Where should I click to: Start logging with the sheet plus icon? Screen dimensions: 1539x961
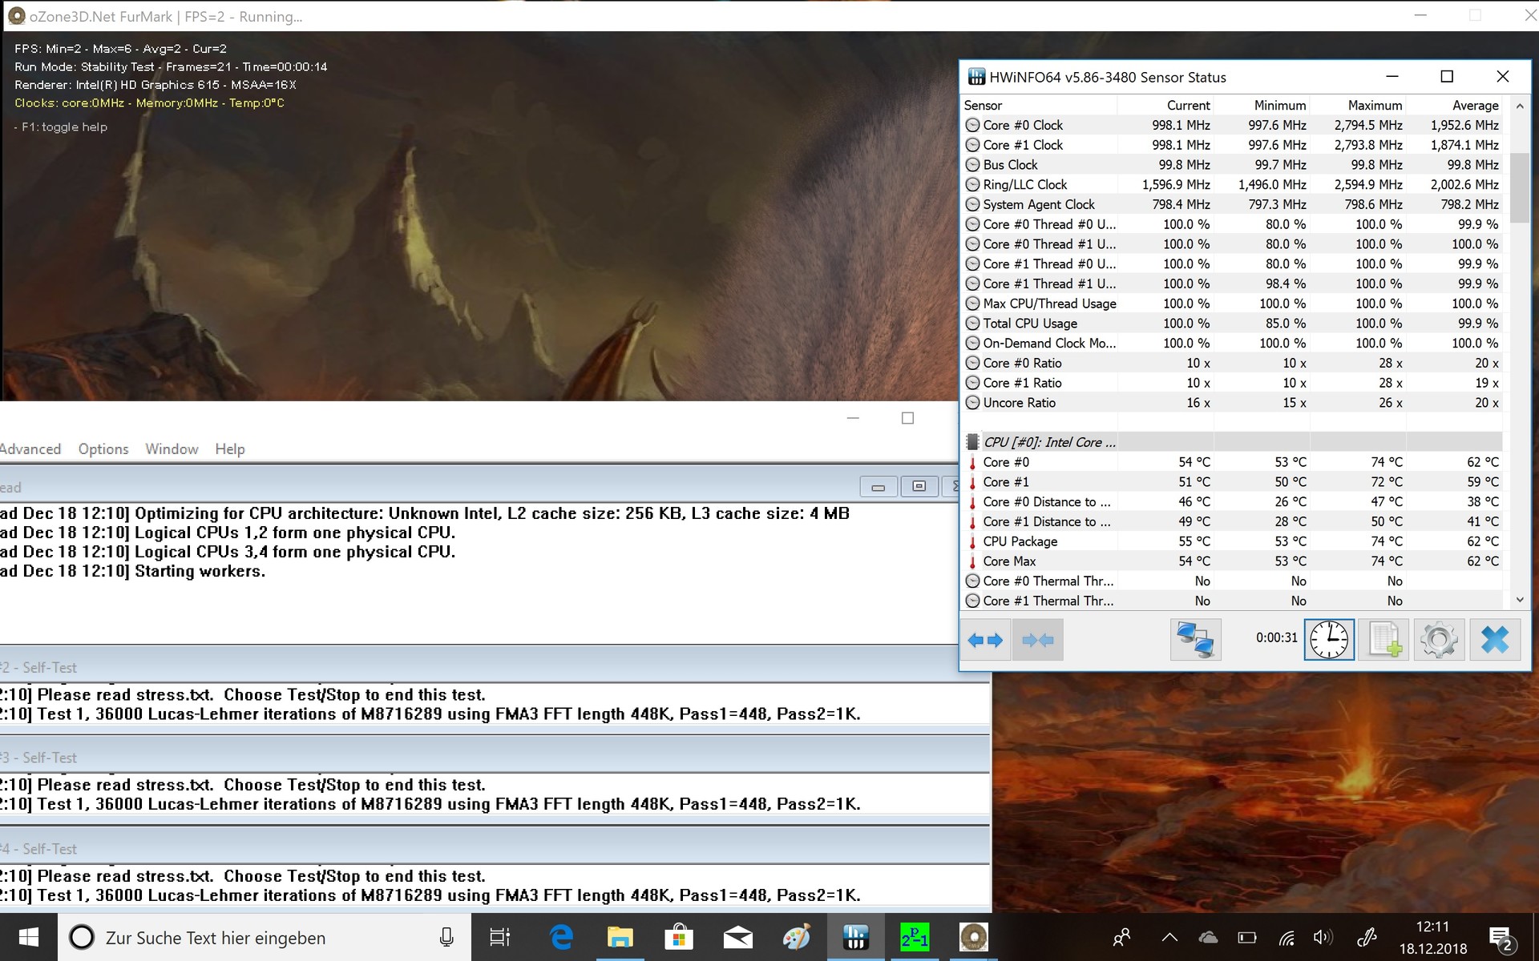click(x=1384, y=640)
